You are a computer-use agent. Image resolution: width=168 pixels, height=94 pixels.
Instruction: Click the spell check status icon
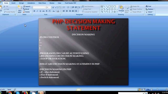15,89
